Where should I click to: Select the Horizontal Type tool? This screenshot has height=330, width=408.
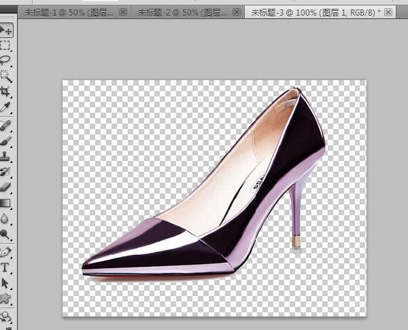[6, 268]
